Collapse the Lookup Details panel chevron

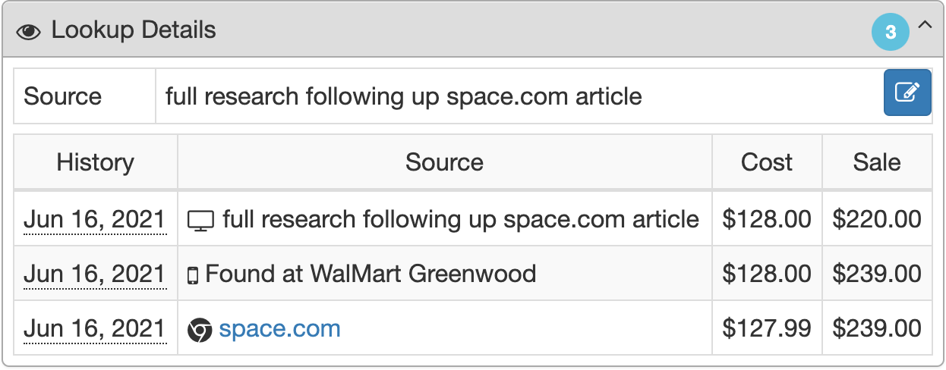tap(924, 25)
